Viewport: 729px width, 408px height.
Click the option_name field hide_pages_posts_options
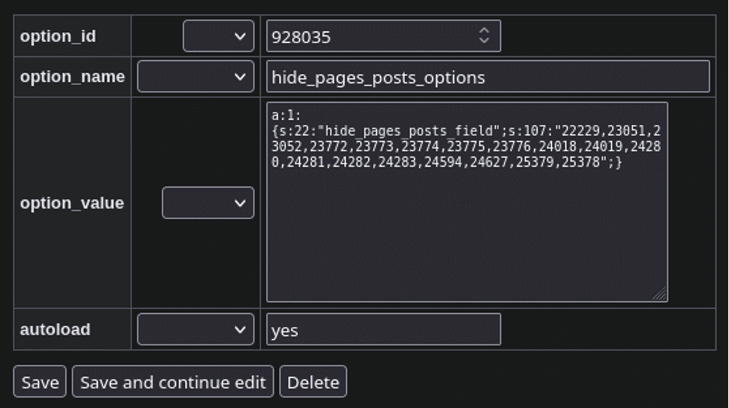(488, 76)
